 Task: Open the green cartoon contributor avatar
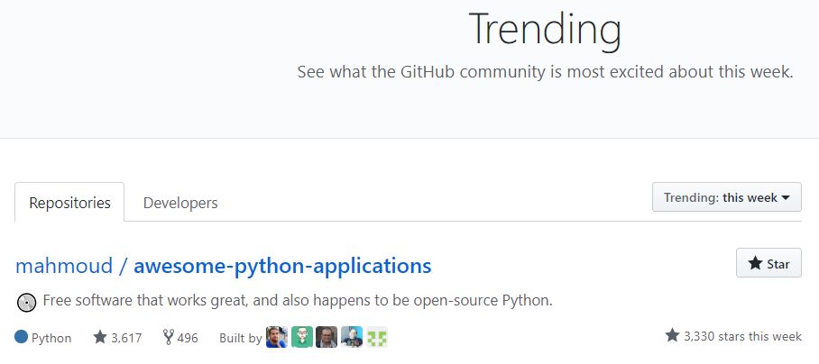[302, 337]
